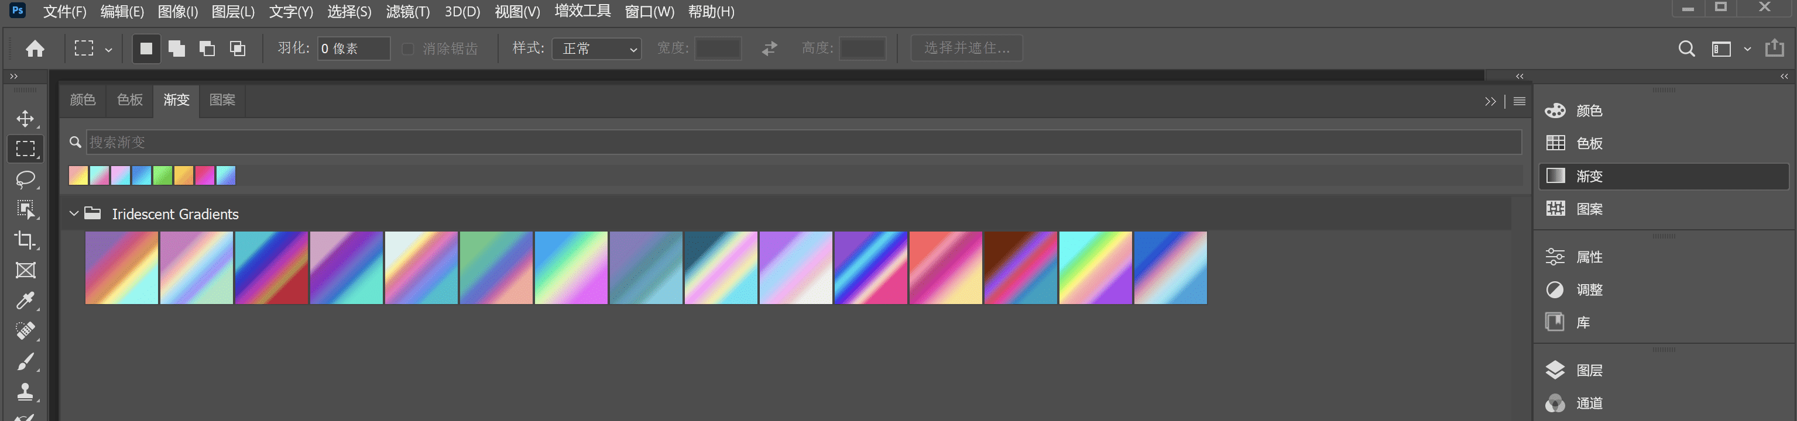1797x421 pixels.
Task: Choose Intersect with selection mode
Action: 238,48
